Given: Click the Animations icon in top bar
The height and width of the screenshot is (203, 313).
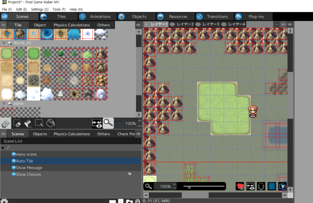Looking at the screenshot, I should pos(82,16).
